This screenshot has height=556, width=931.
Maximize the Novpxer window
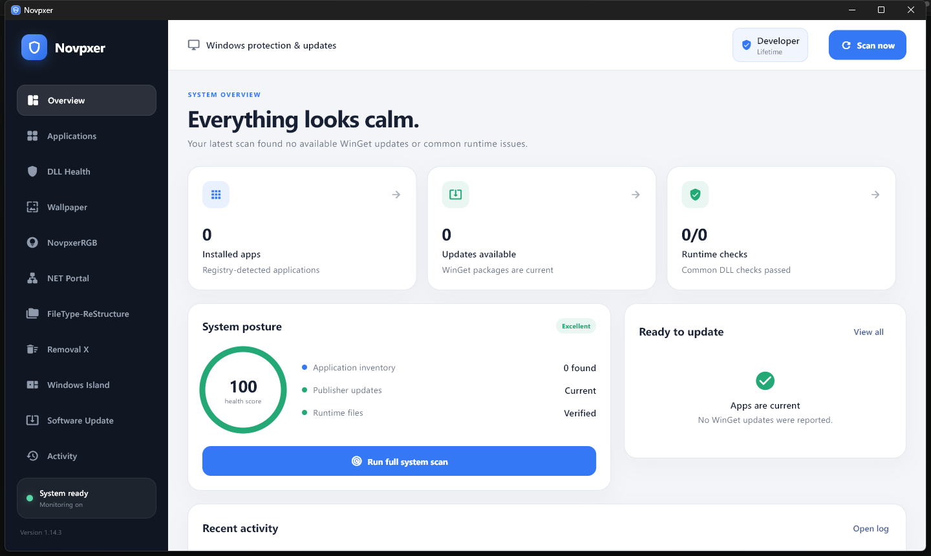[881, 10]
